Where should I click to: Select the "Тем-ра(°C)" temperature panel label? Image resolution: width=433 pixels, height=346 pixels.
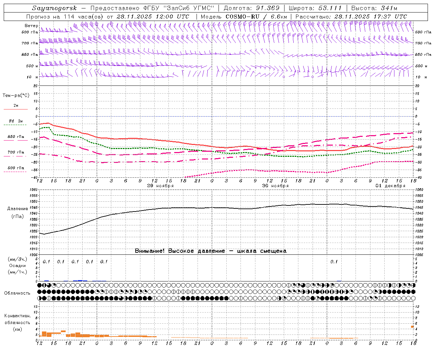point(16,96)
